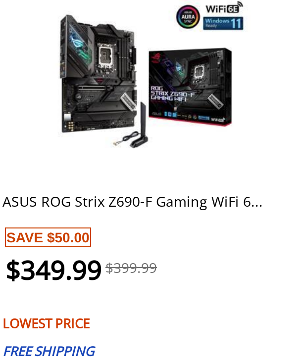Click the ROG Strix retail box image
This screenshot has width=302, height=360.
[190, 87]
